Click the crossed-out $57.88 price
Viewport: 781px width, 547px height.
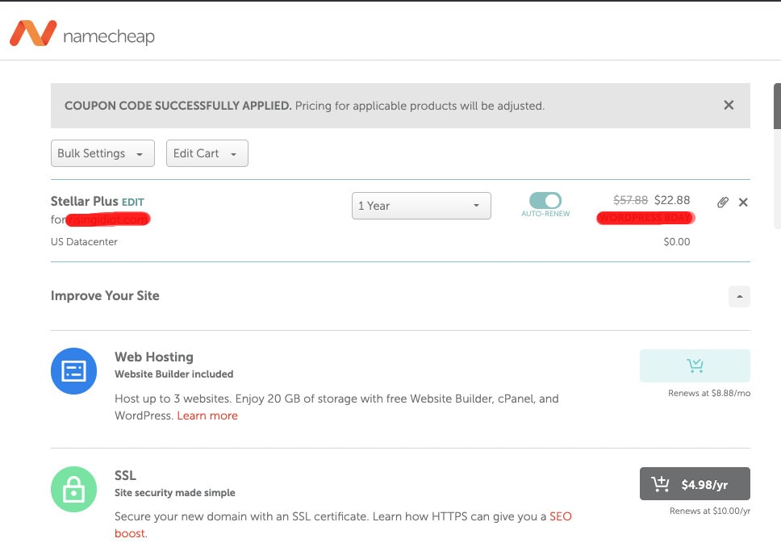pyautogui.click(x=631, y=200)
